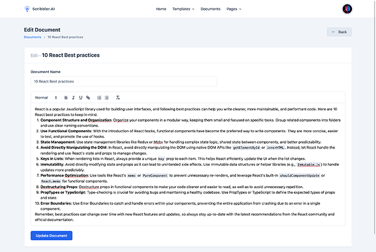Apply bullet list formatting
Viewport: 376px width, 252px height.
[x=106, y=98]
